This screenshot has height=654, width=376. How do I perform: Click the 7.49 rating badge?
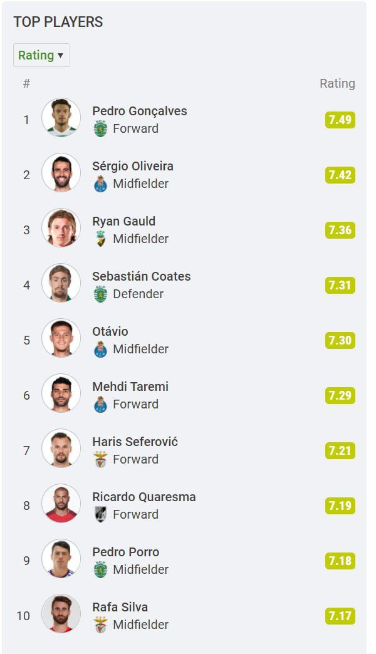(340, 120)
